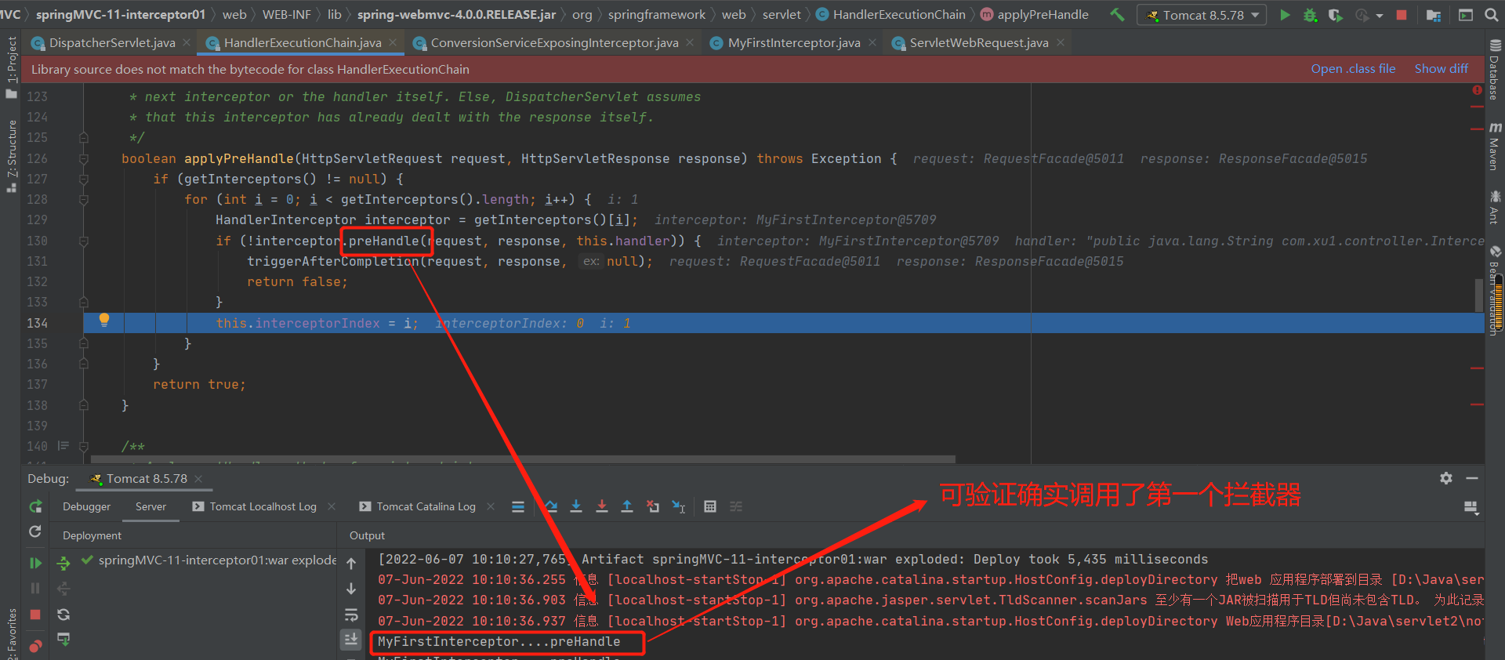Open the debugger layout settings dropdown
The height and width of the screenshot is (660, 1505).
pos(1471,508)
